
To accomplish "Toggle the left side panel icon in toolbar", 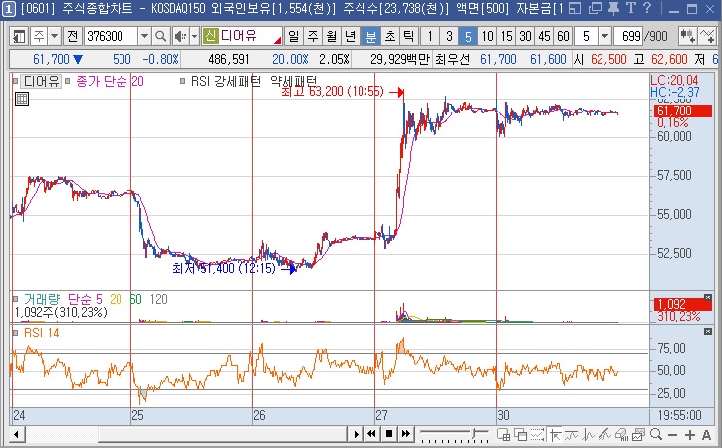I will (19, 36).
